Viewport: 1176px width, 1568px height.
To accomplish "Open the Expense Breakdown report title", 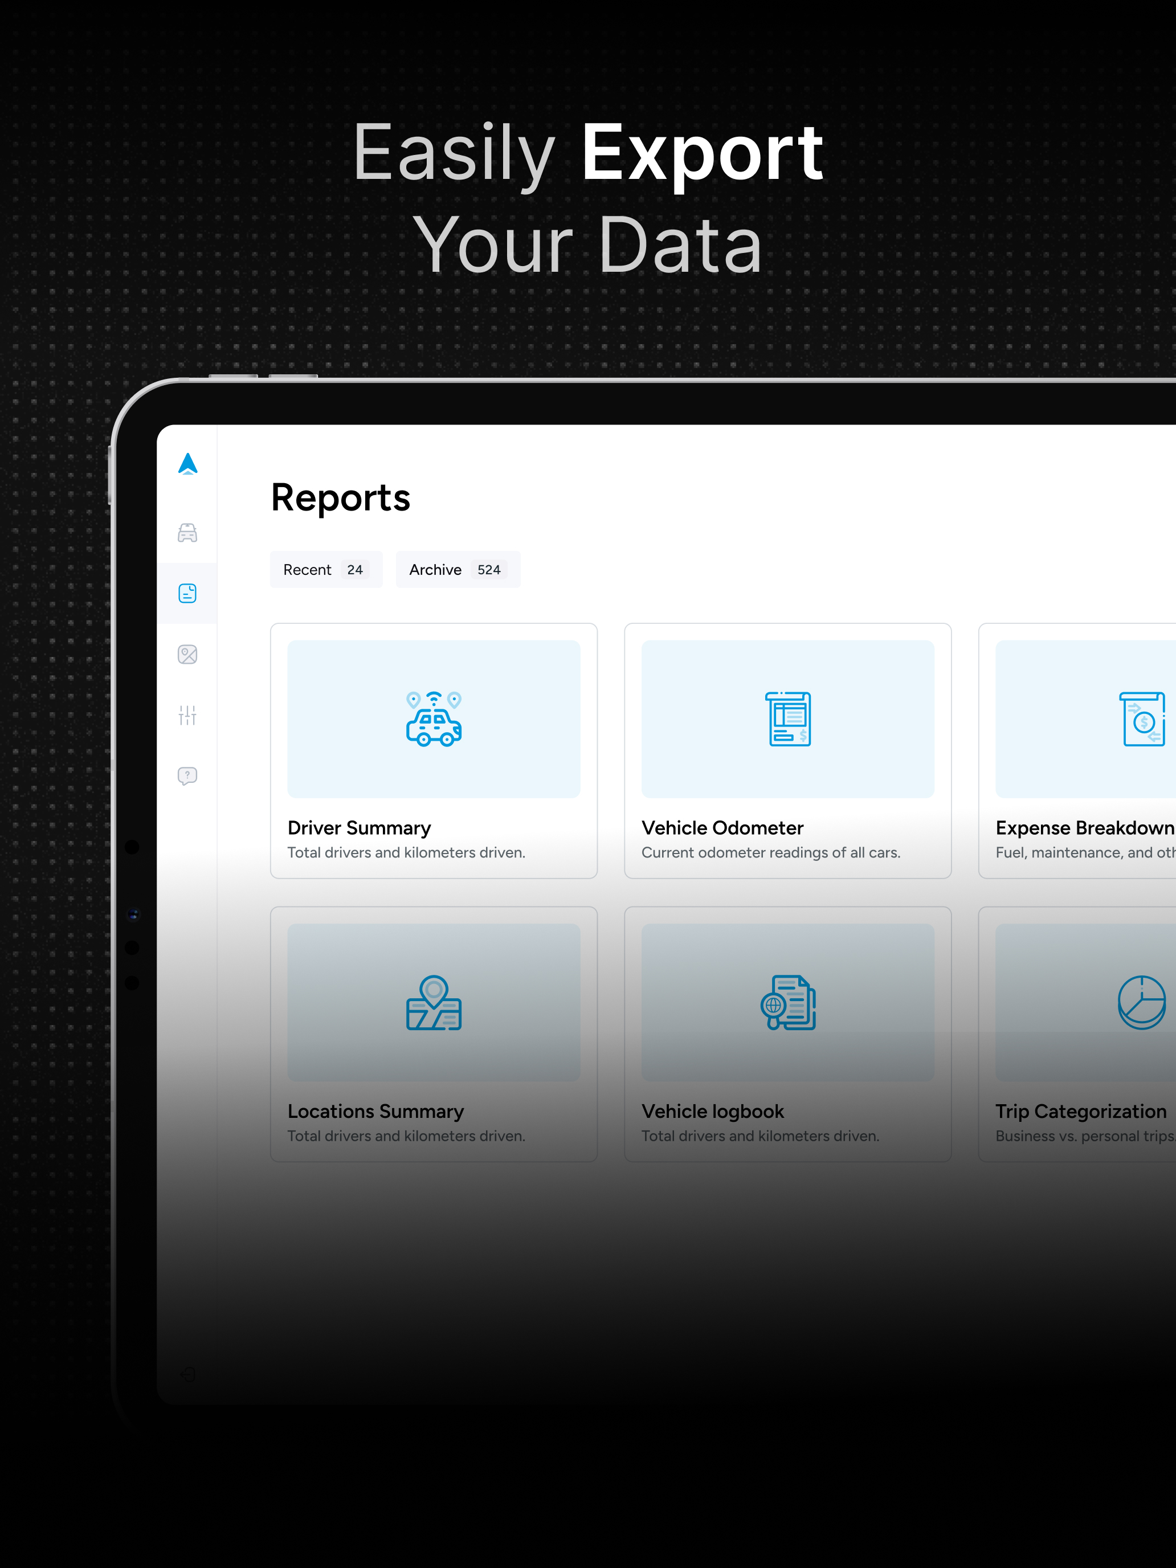I will click(x=1085, y=828).
